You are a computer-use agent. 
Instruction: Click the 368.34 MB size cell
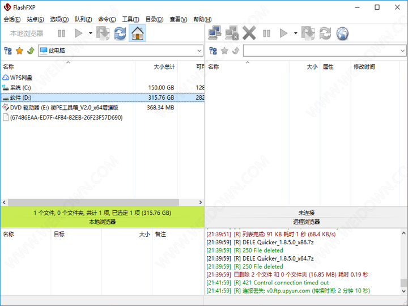click(160, 108)
